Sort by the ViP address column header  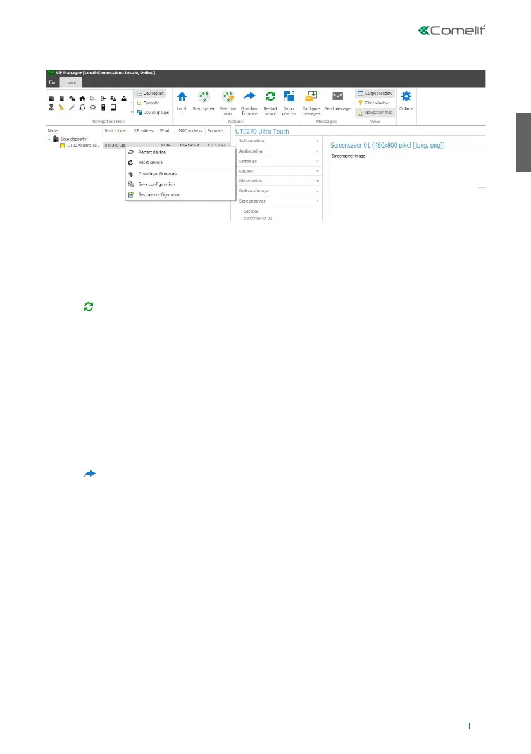click(x=145, y=131)
